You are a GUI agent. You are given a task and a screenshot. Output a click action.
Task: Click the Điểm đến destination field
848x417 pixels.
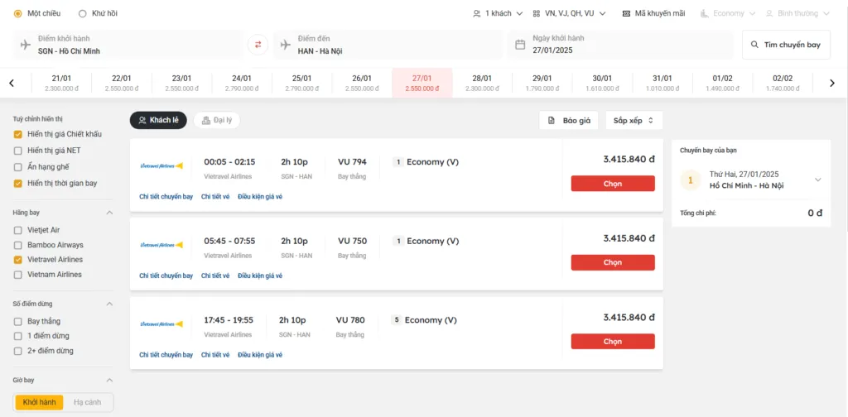[x=389, y=45]
